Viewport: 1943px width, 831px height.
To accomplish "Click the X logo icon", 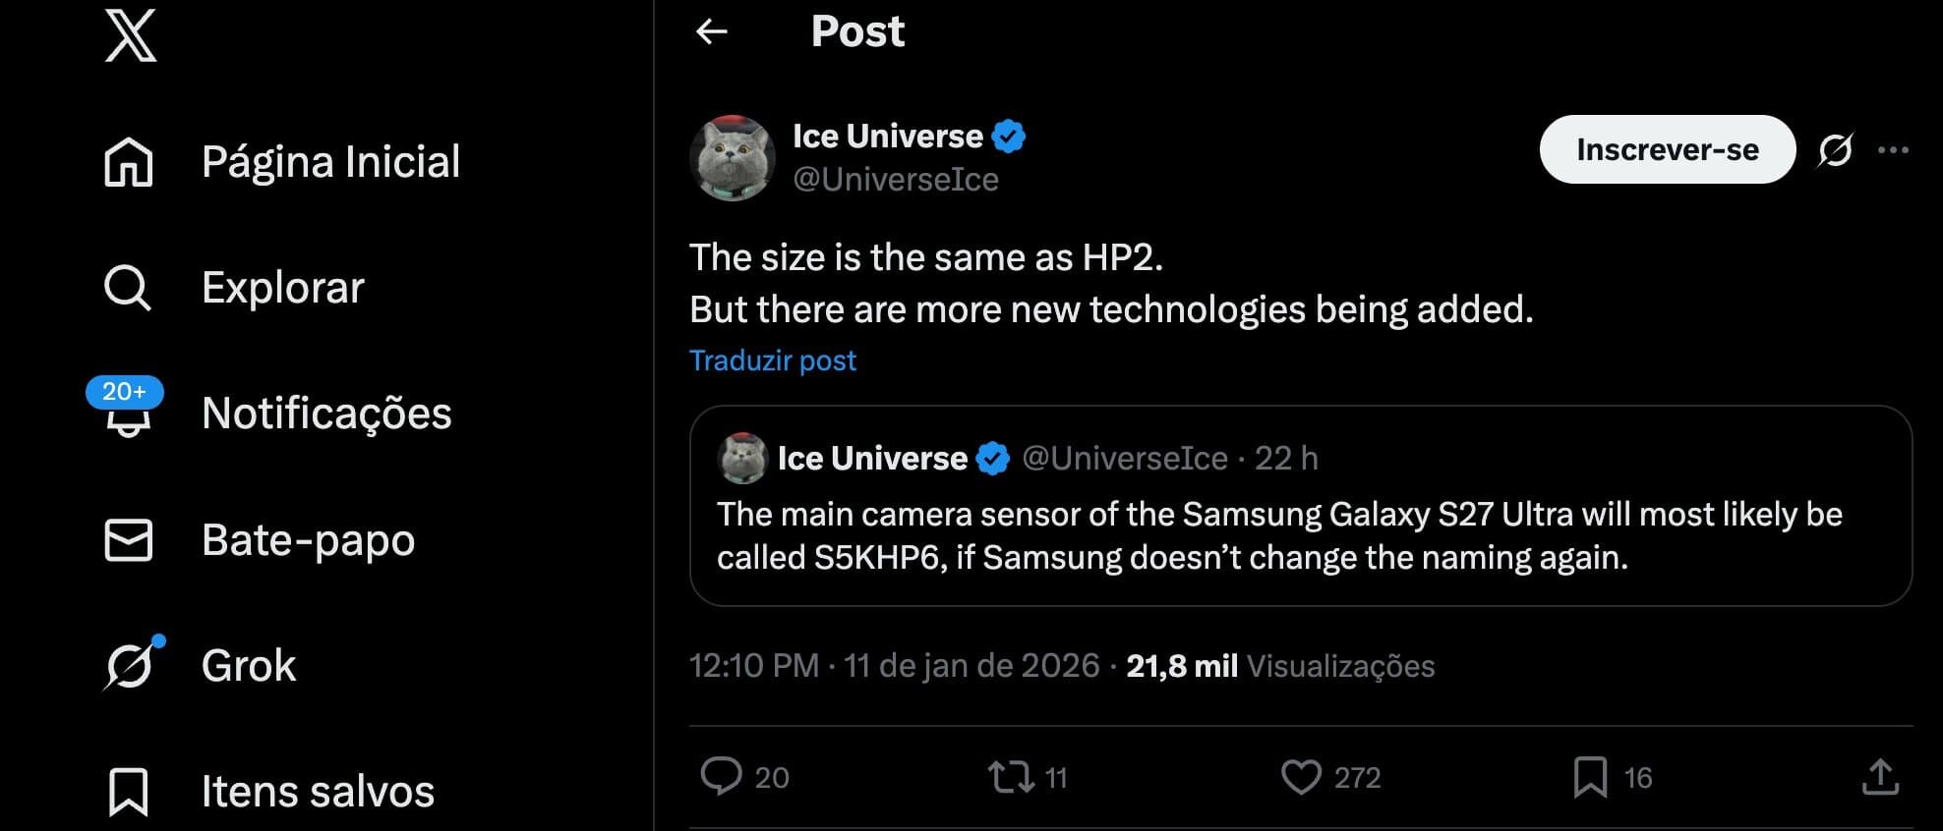I will click(131, 36).
